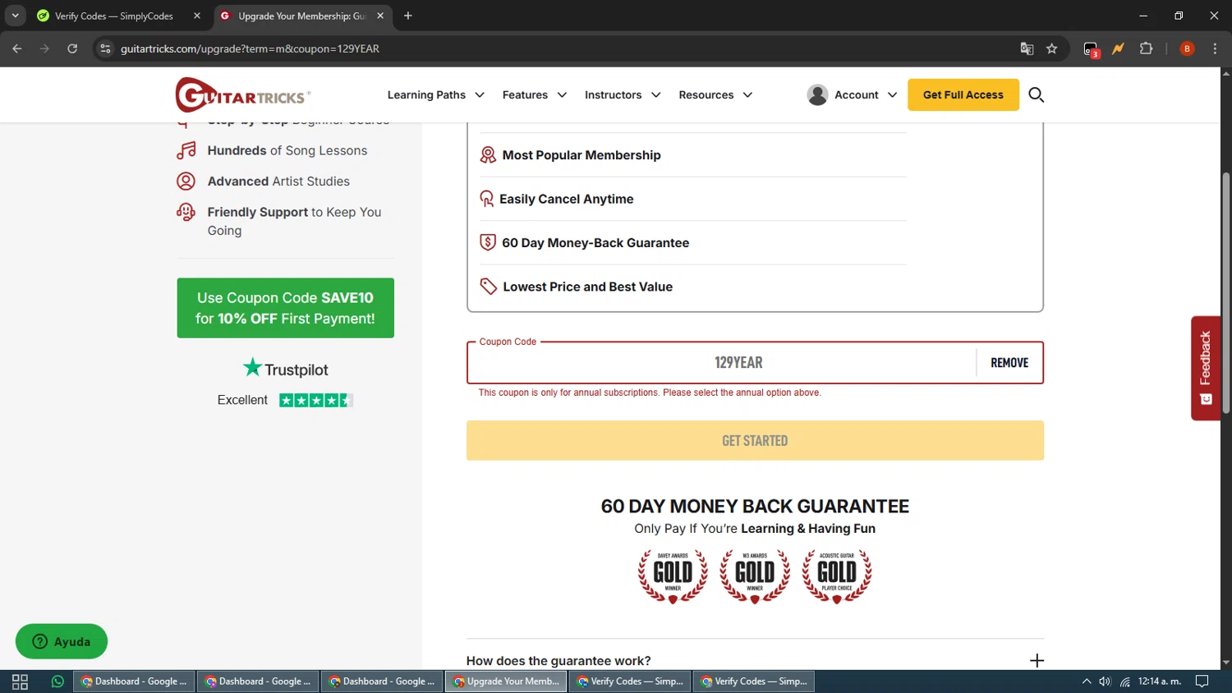Click the 60 DAY MONEY BACK GUARANTEE heading
Screen dimensions: 1232x693
tap(755, 507)
